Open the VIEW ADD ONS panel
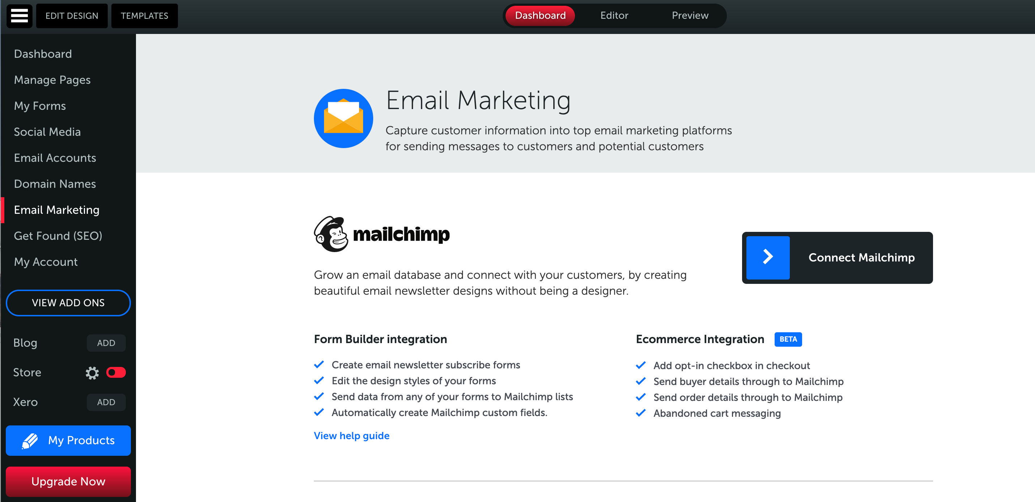This screenshot has width=1035, height=502. 68,302
